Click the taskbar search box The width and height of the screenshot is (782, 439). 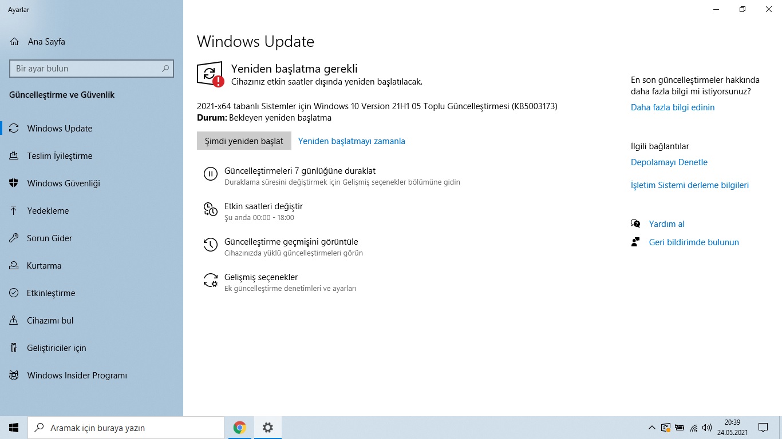coord(126,428)
